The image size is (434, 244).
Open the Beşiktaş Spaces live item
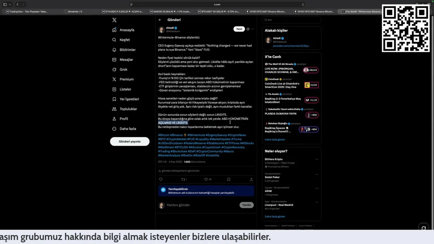point(292,127)
